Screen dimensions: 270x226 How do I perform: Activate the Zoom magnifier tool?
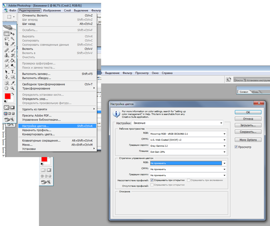click(x=12, y=88)
